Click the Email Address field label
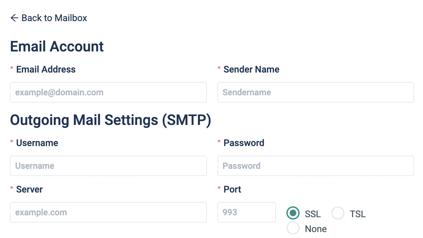Image resolution: width=423 pixels, height=238 pixels. 46,69
